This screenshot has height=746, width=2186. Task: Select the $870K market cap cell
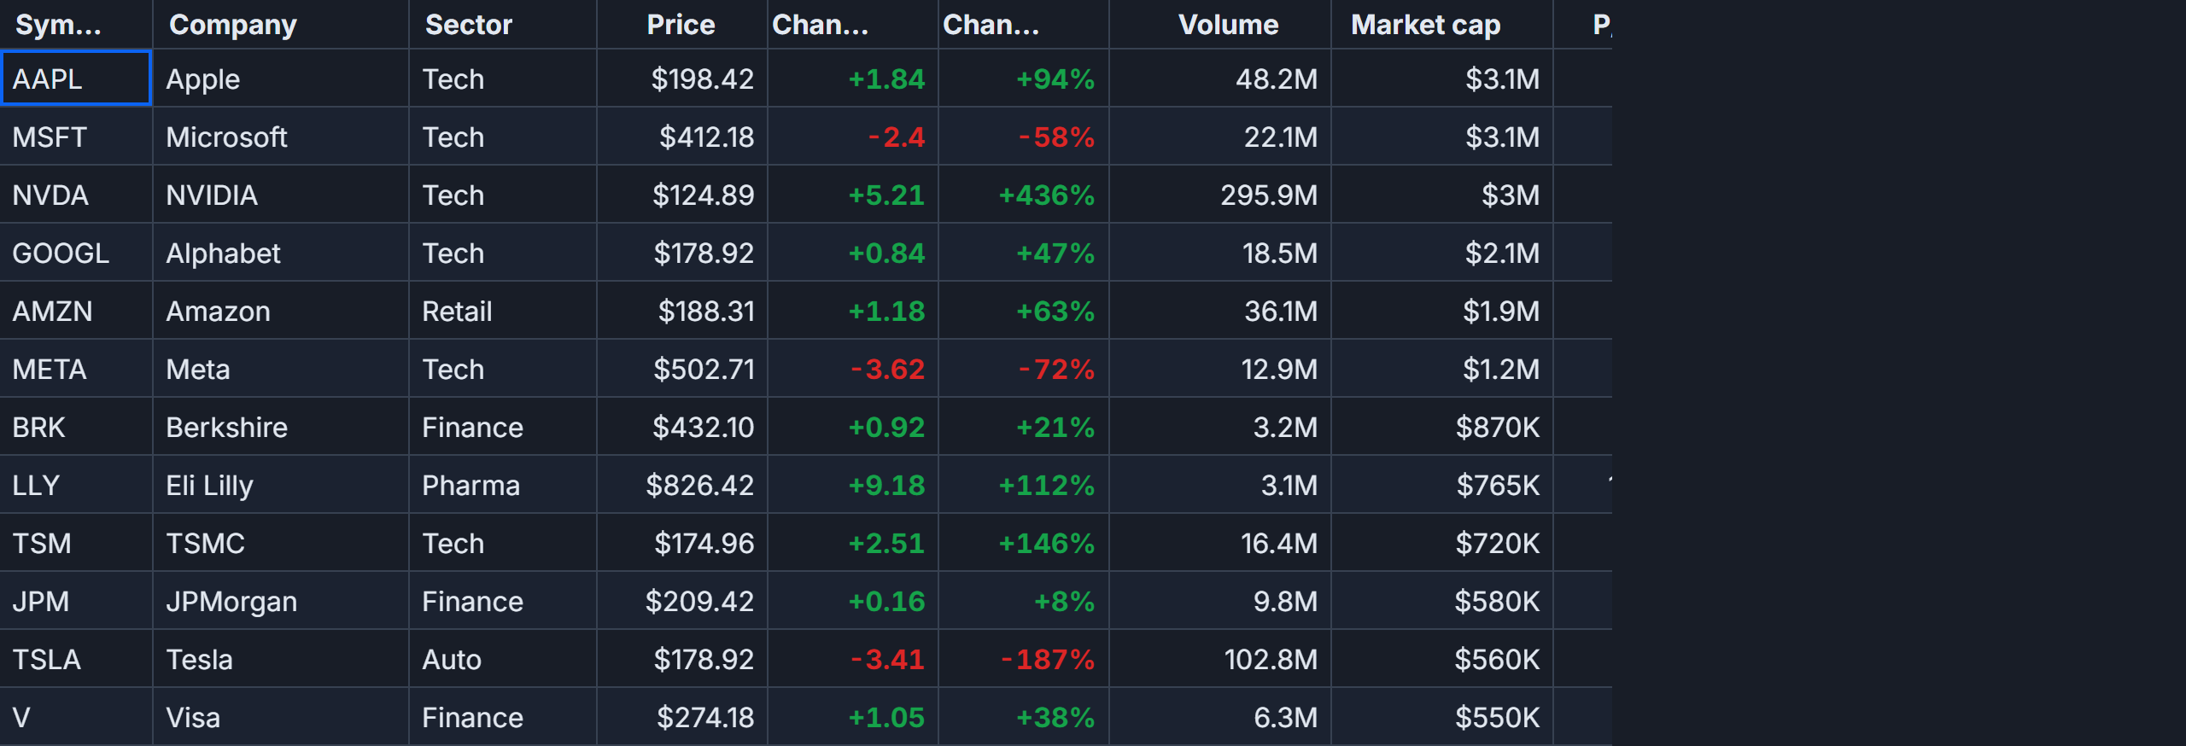click(1442, 427)
